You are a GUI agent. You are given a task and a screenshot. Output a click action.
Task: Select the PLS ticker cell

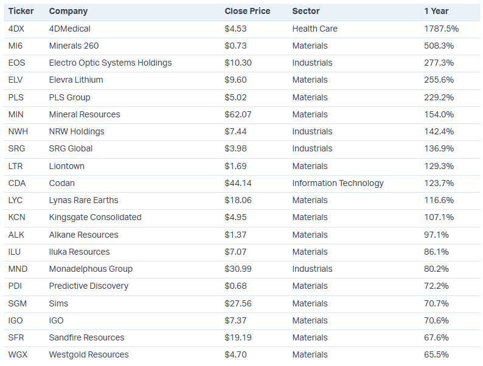[x=16, y=97]
